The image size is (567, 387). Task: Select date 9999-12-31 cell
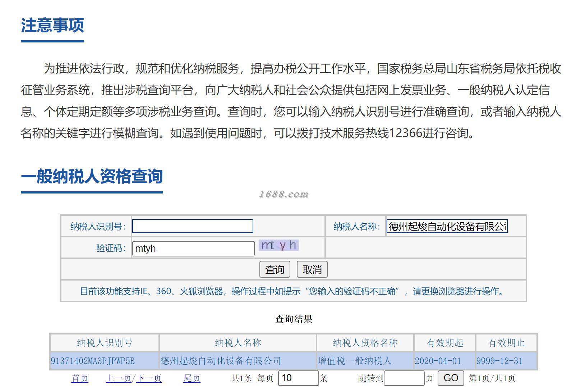[x=507, y=361]
